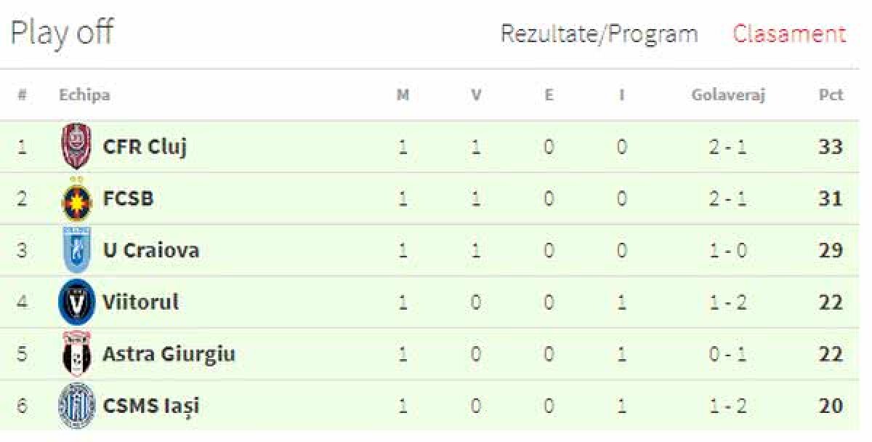
Task: Click the CSMS Iași team badge
Action: coord(76,405)
